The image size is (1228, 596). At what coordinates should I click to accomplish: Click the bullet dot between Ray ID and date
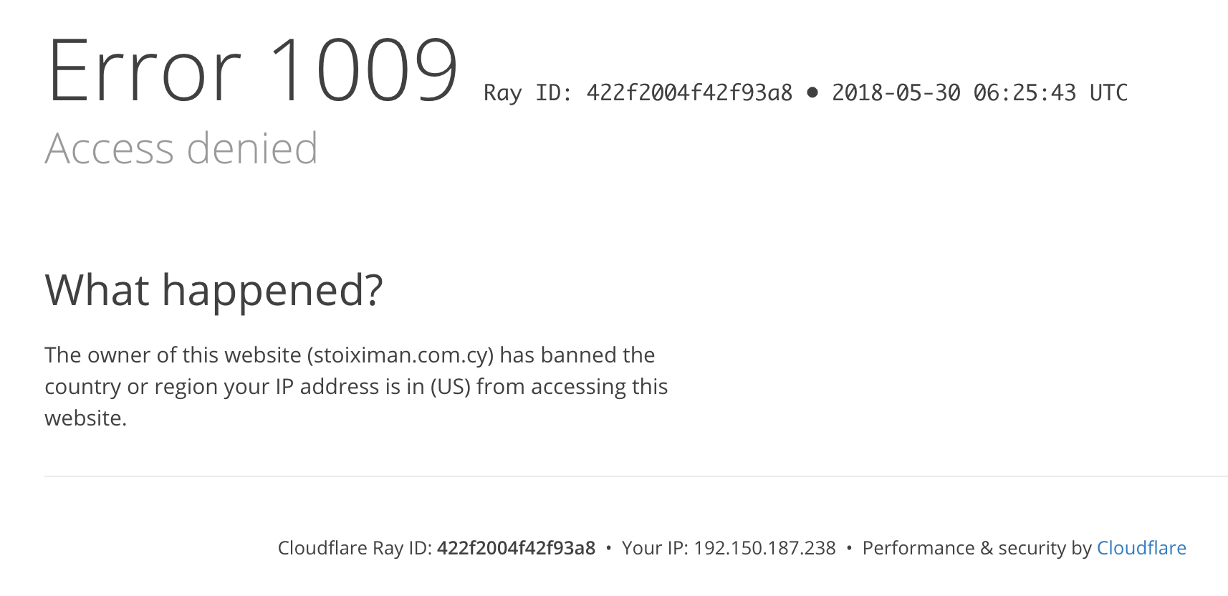(812, 92)
